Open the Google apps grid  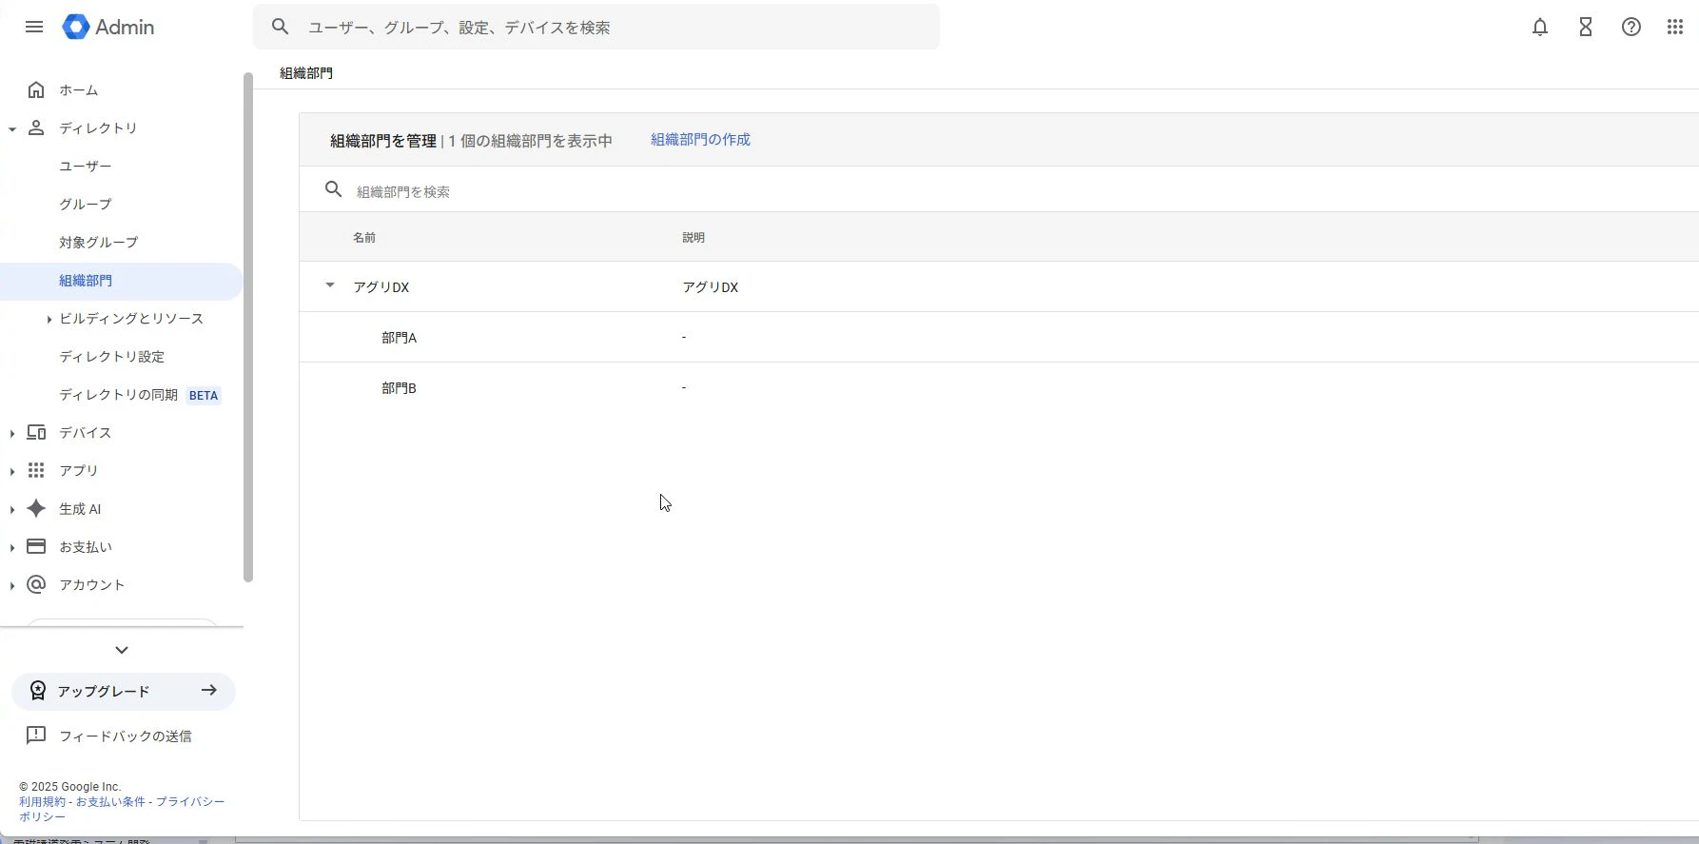[1675, 27]
